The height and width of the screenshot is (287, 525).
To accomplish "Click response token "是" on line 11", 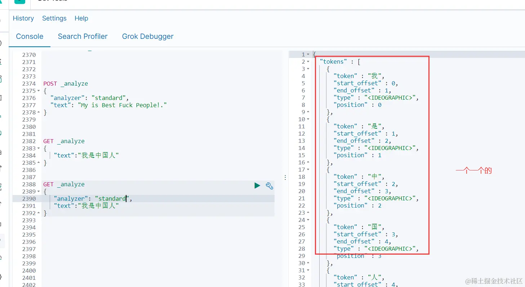I will click(359, 127).
